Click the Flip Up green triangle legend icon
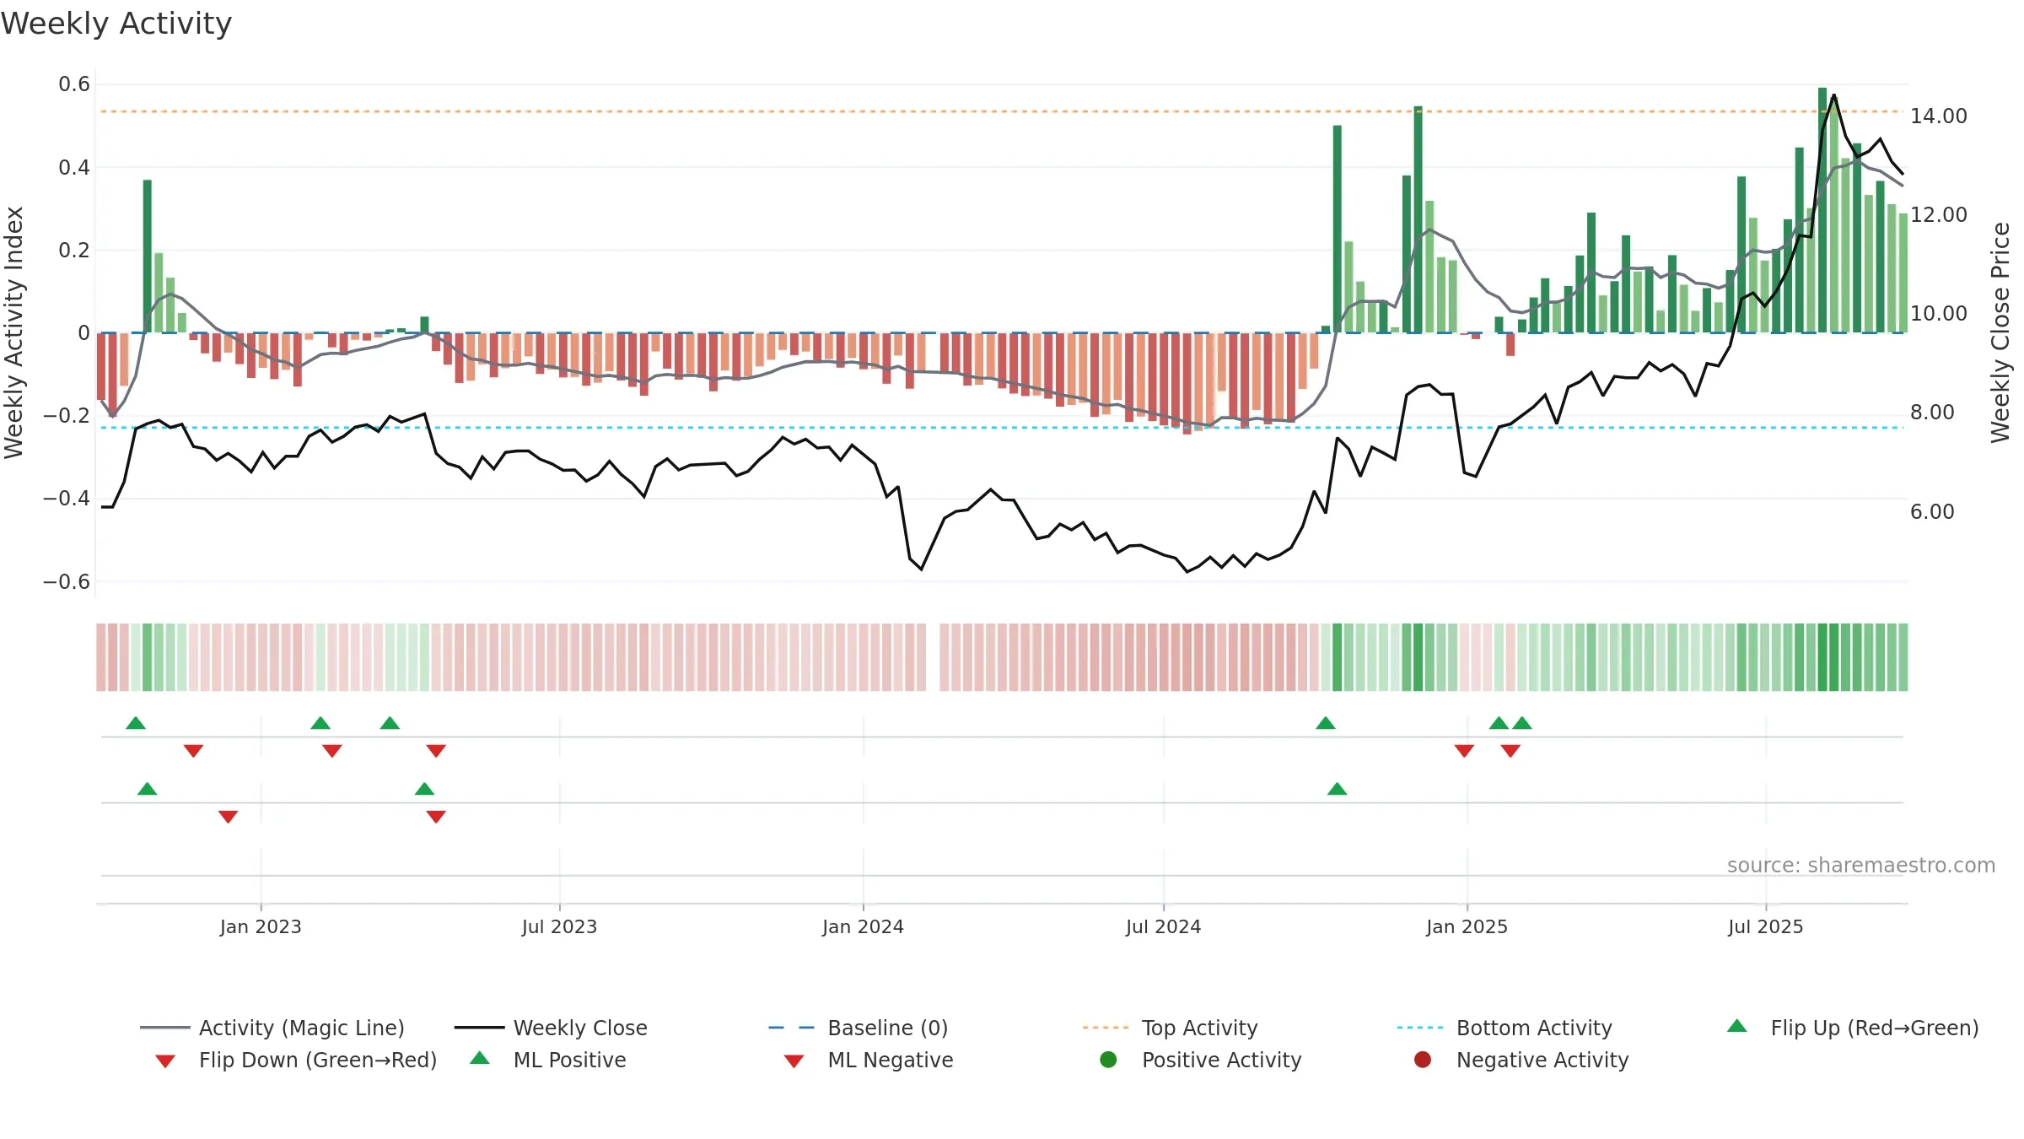The image size is (2024, 1139). (x=1737, y=1026)
